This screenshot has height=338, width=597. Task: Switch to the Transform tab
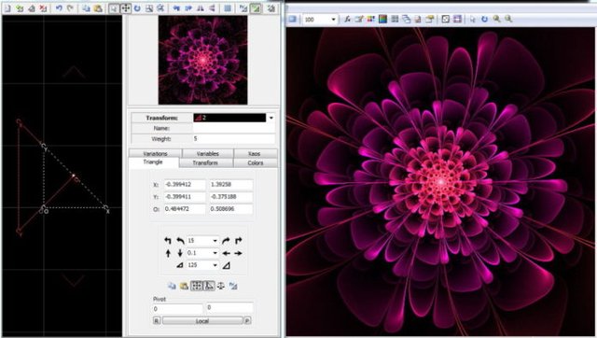click(205, 162)
